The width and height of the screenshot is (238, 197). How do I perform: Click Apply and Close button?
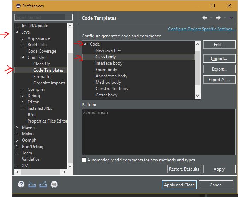[x=179, y=185]
